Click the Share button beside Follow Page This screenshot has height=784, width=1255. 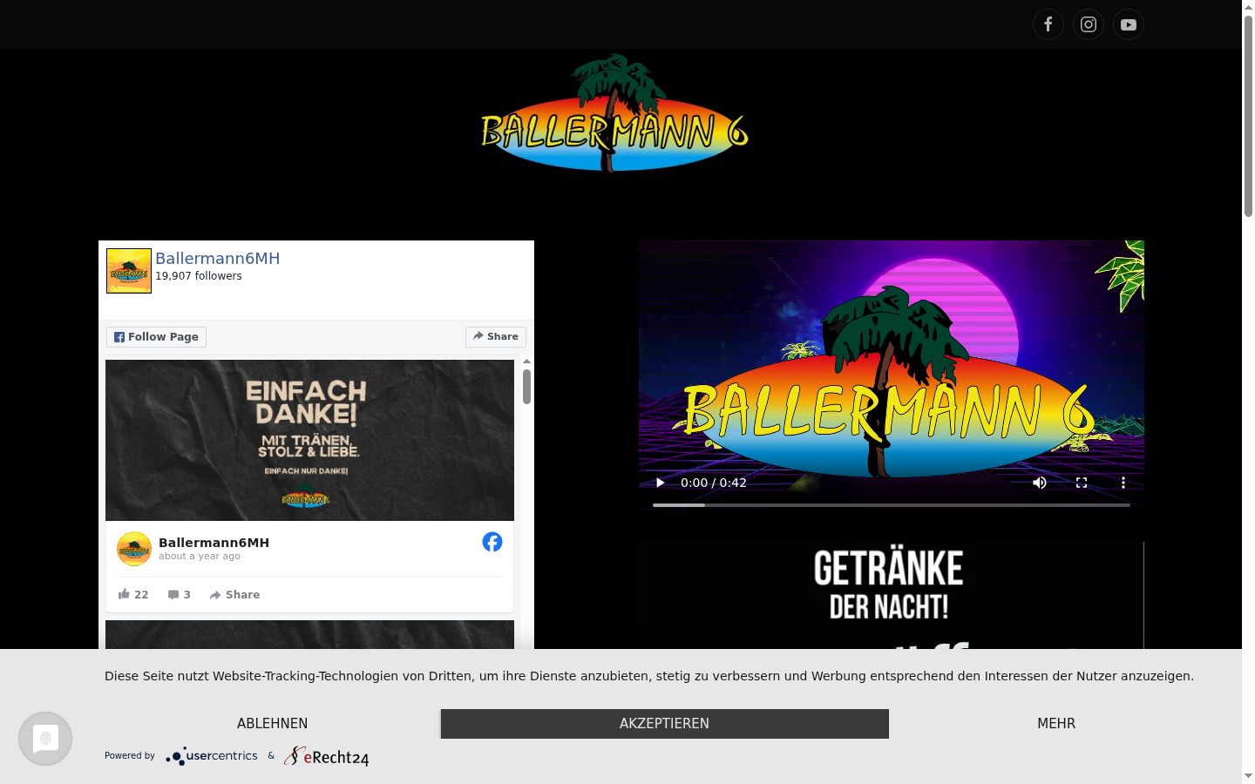496,337
